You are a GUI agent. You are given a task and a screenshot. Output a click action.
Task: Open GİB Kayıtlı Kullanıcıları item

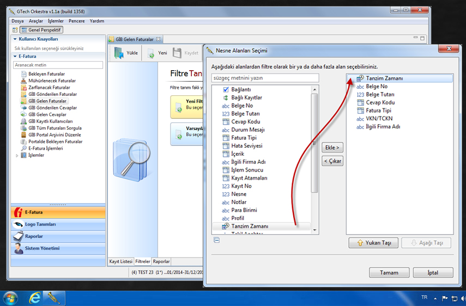point(47,121)
